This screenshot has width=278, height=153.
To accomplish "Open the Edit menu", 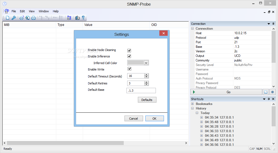I will [x=22, y=11].
